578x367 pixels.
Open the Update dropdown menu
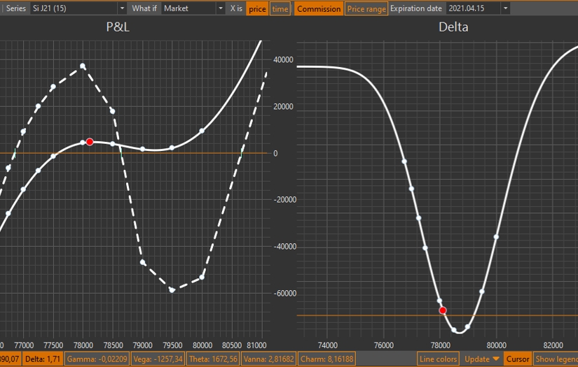(x=481, y=359)
